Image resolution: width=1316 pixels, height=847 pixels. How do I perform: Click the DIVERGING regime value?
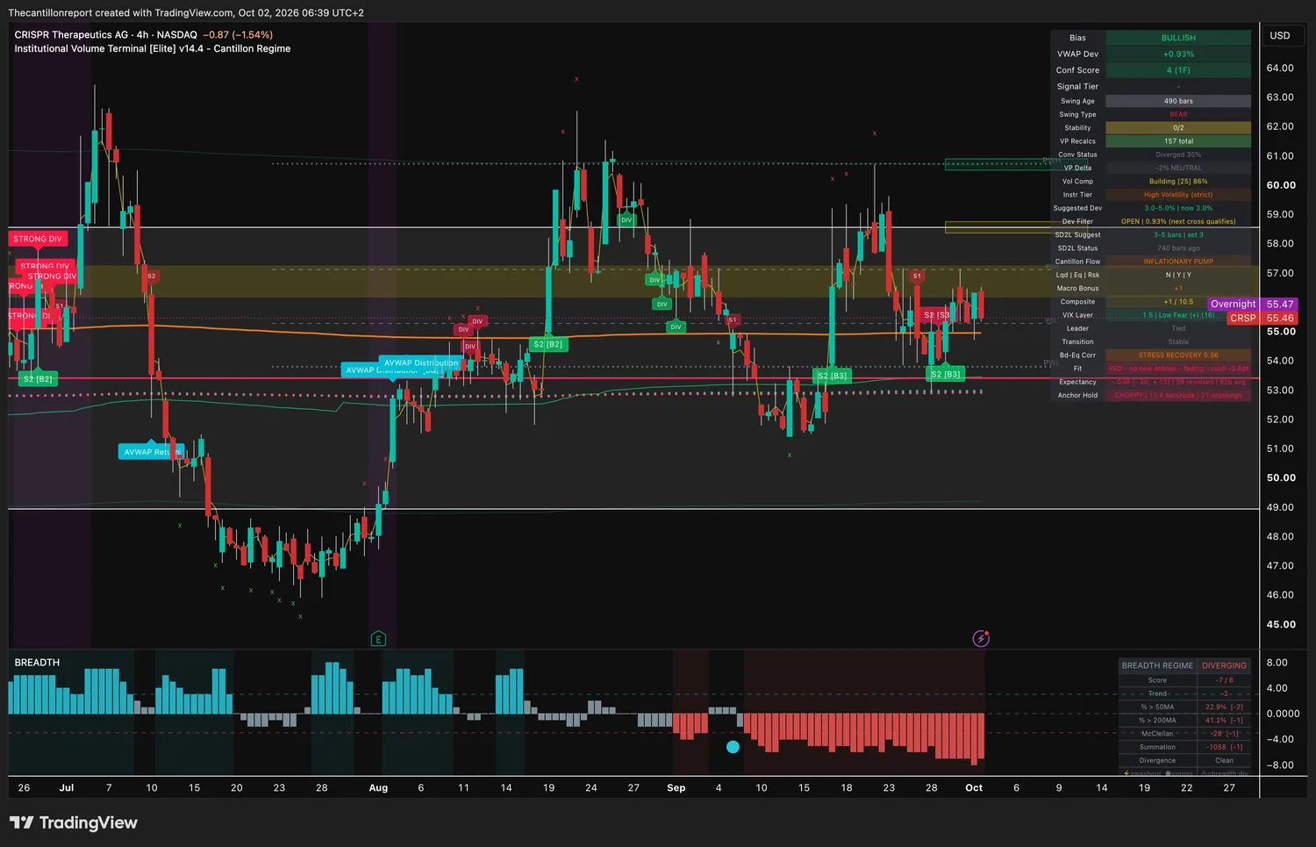(x=1224, y=666)
